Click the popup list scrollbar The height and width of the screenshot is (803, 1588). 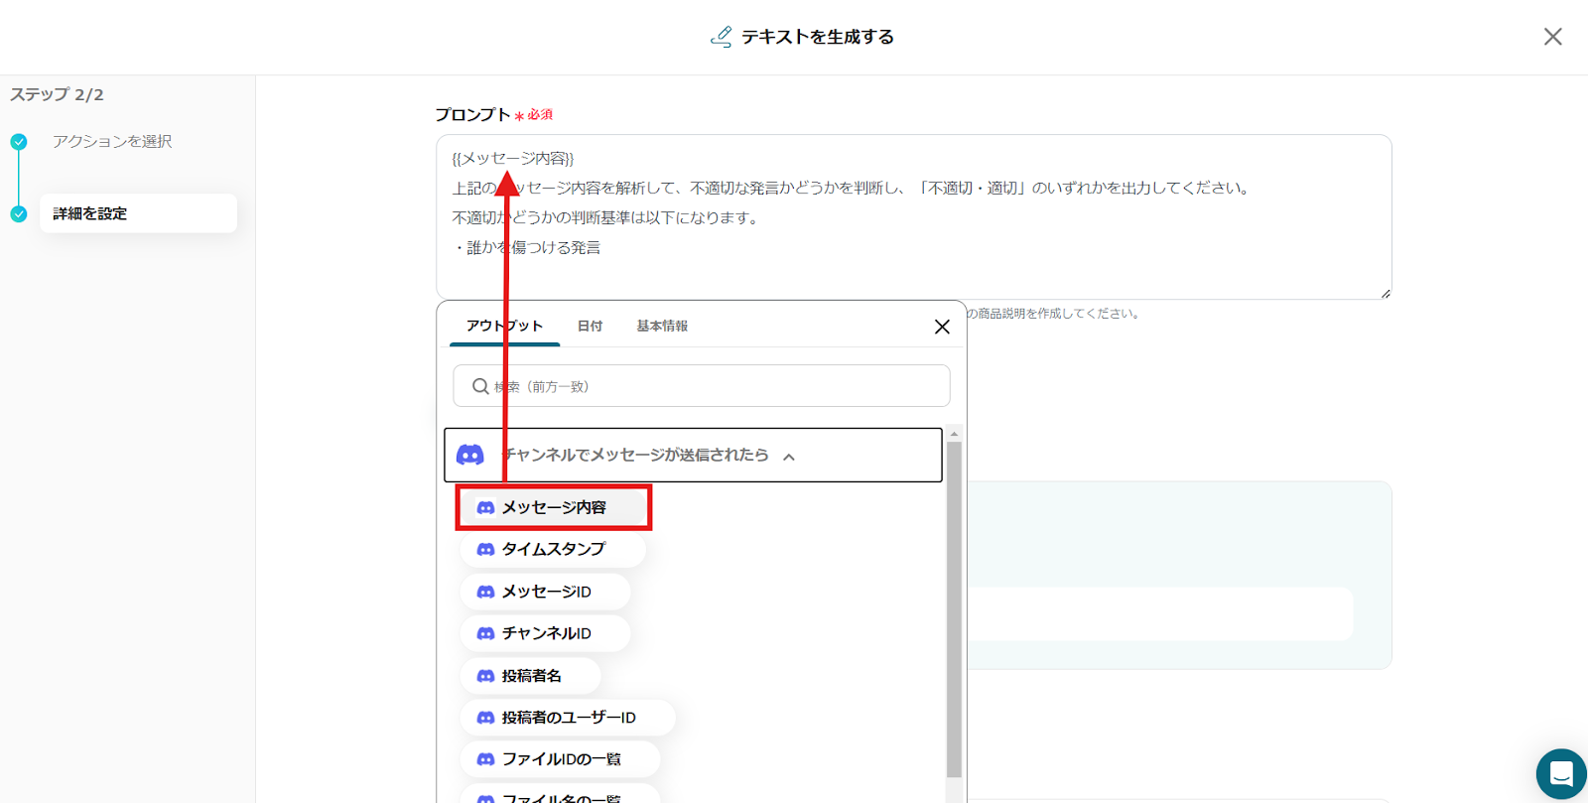[x=954, y=605]
